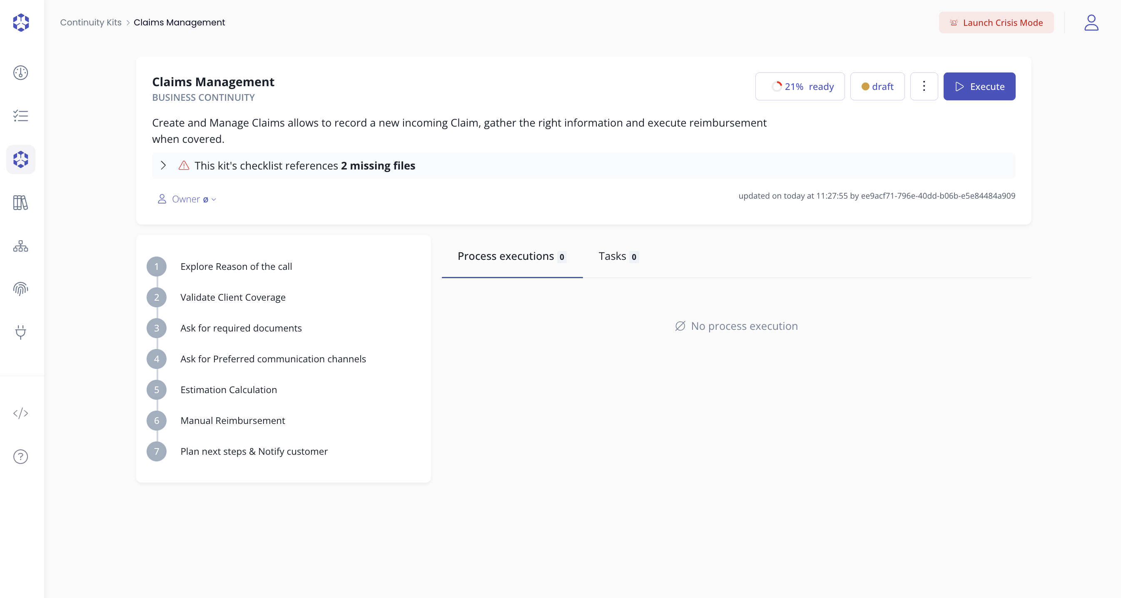Screen dimensions: 1121x598
Task: Open the user profile icon
Action: [x=1091, y=22]
